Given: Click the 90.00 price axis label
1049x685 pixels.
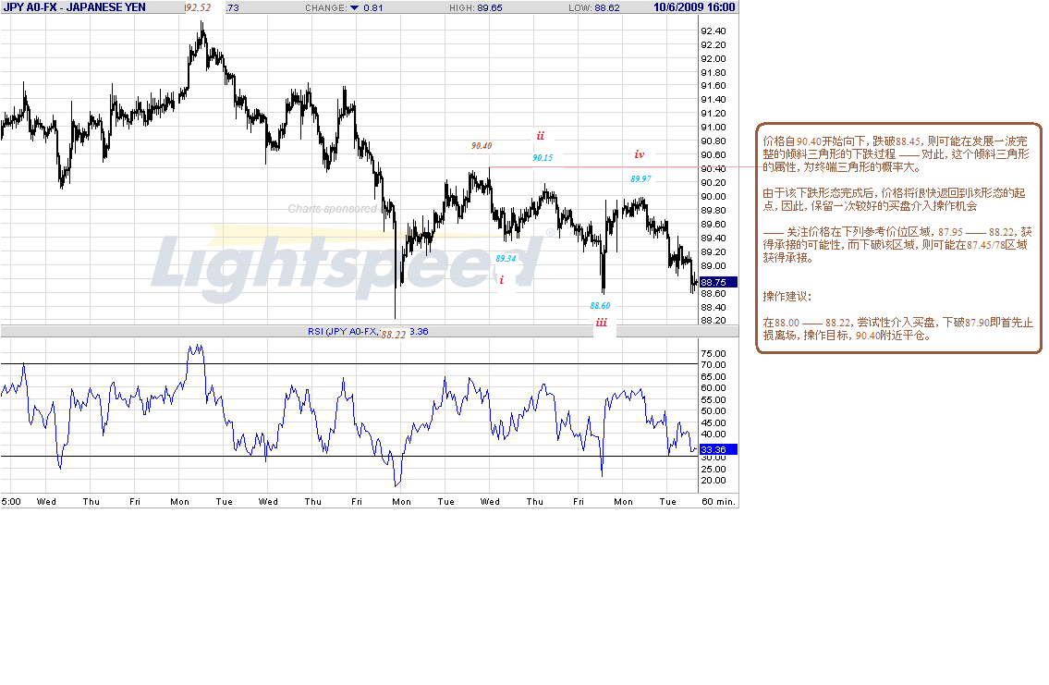Looking at the screenshot, I should [x=714, y=197].
